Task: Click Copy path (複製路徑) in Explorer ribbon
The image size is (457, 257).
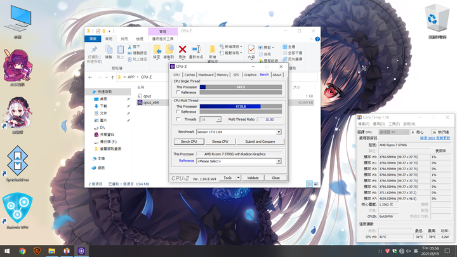Action: coord(138,53)
